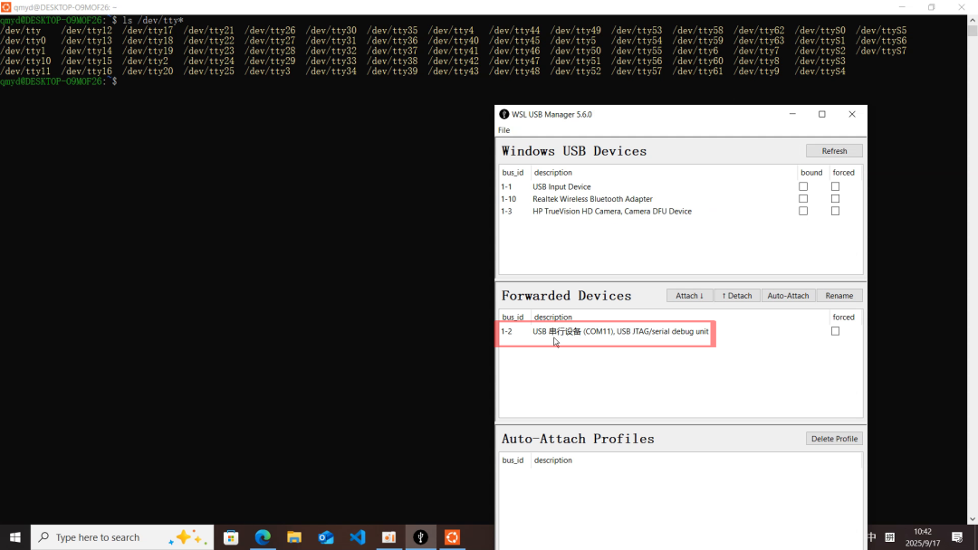Image resolution: width=978 pixels, height=550 pixels.
Task: Close the Ubuntu terminal window
Action: pyautogui.click(x=961, y=7)
